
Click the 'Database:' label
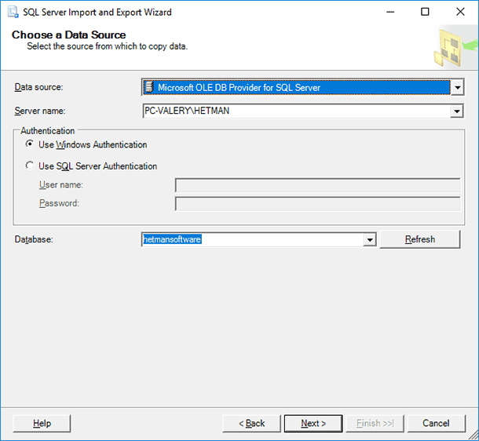click(x=34, y=239)
